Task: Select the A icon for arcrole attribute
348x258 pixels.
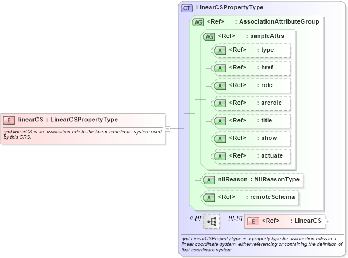Action: click(x=220, y=103)
